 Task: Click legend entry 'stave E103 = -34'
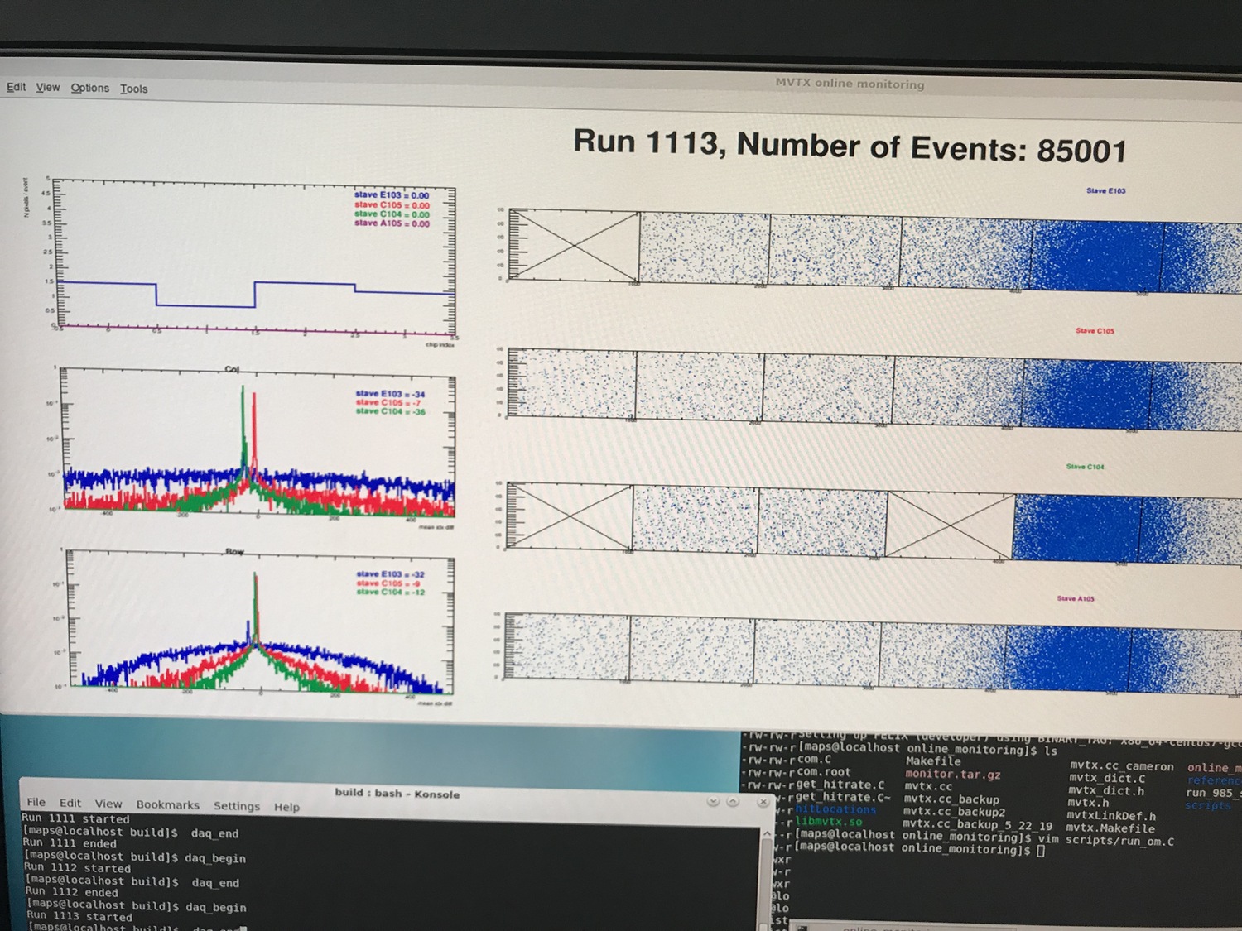coord(390,394)
